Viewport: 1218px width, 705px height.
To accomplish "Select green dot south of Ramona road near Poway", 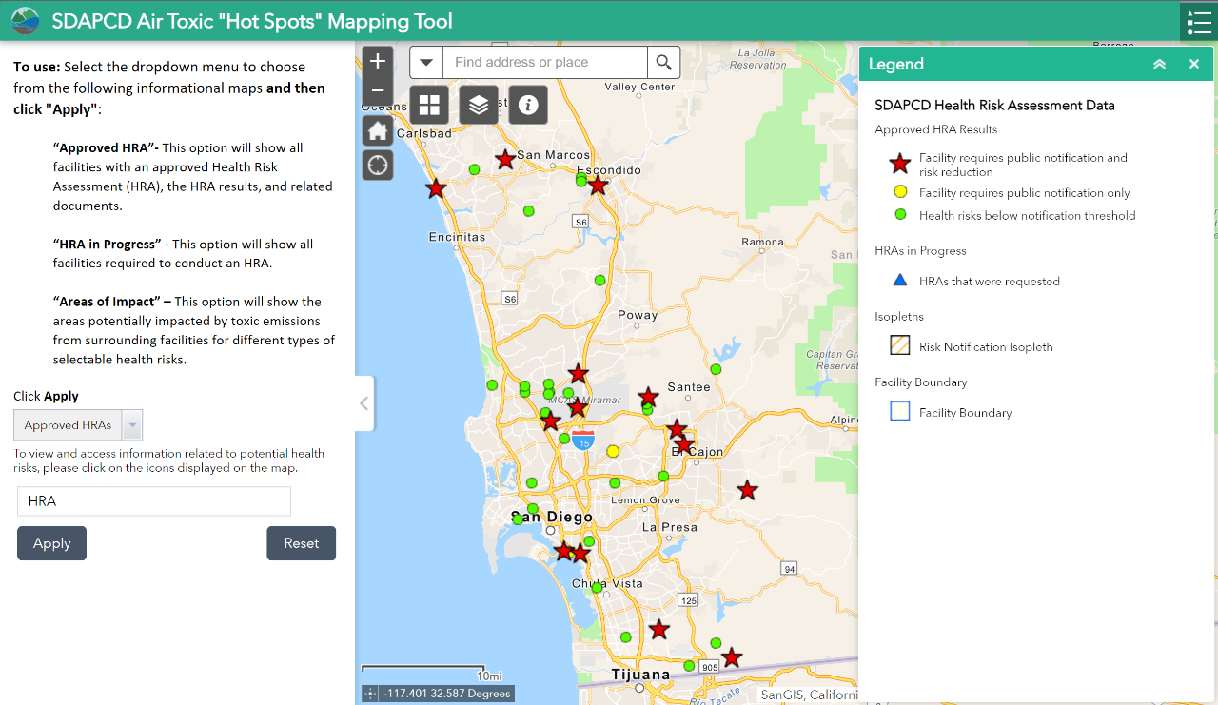I will [600, 280].
